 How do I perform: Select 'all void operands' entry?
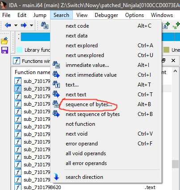click(x=106, y=153)
